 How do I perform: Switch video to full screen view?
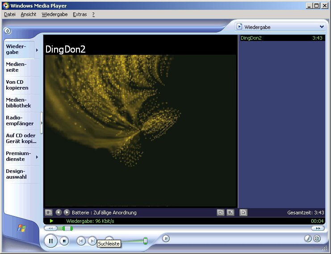tap(230, 213)
